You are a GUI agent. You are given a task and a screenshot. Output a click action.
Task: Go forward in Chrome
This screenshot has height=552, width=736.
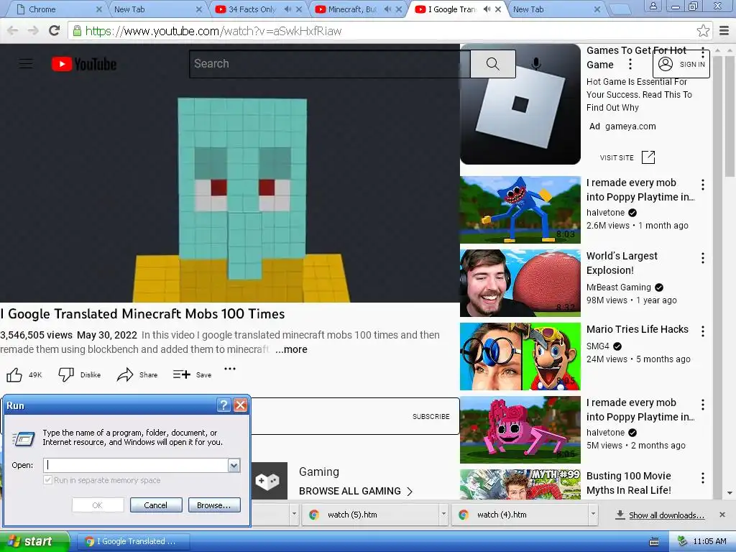(x=33, y=31)
